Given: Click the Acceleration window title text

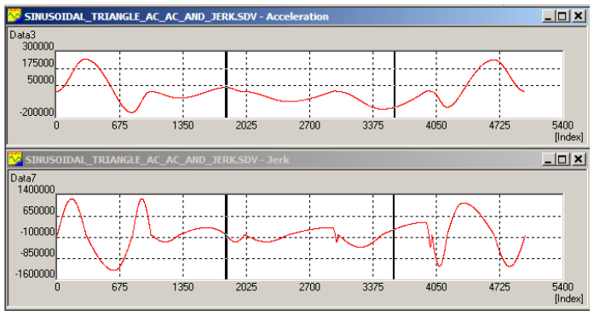Looking at the screenshot, I should [x=176, y=17].
